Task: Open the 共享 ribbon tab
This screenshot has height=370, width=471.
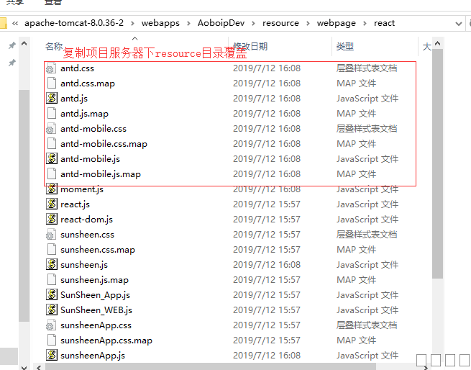Action: [x=14, y=3]
